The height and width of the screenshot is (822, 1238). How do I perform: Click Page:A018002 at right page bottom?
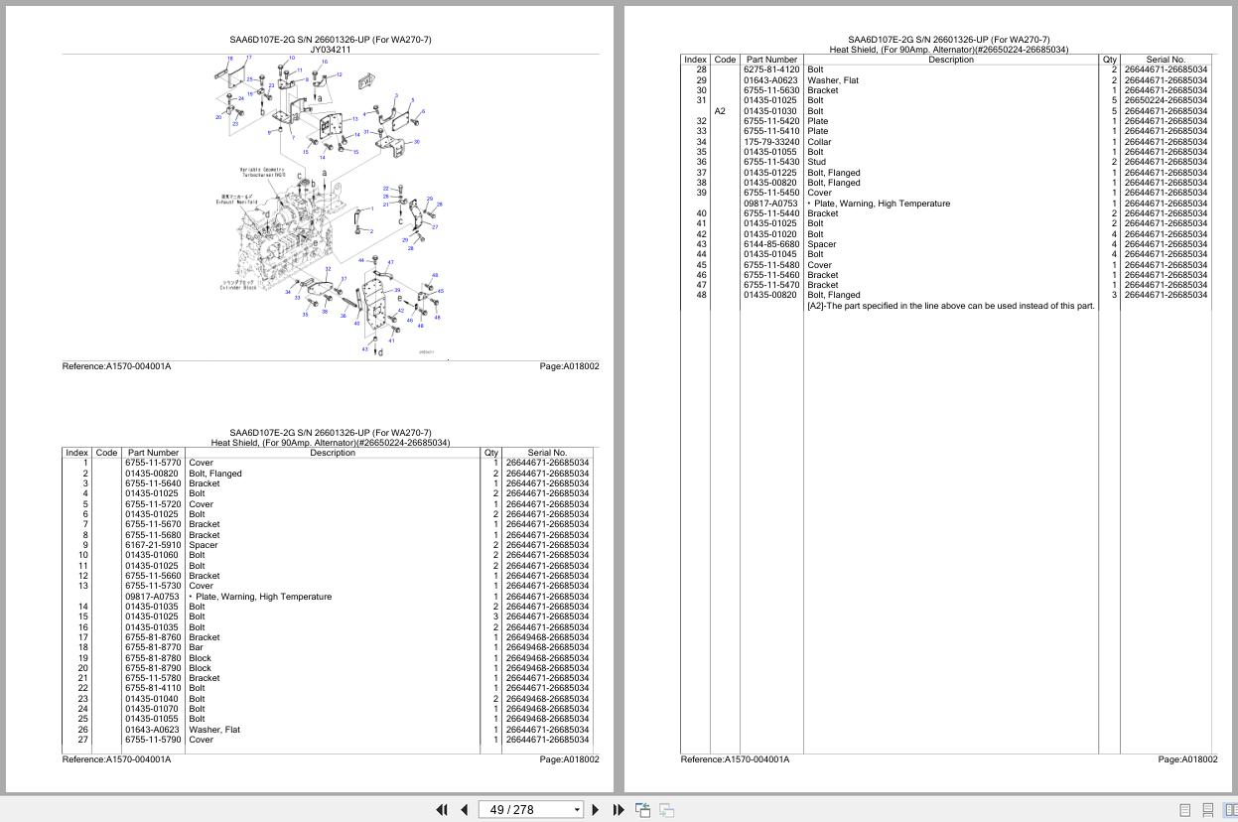(1187, 759)
